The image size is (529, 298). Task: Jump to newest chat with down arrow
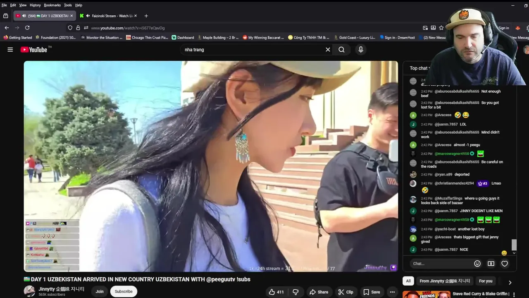(x=514, y=253)
